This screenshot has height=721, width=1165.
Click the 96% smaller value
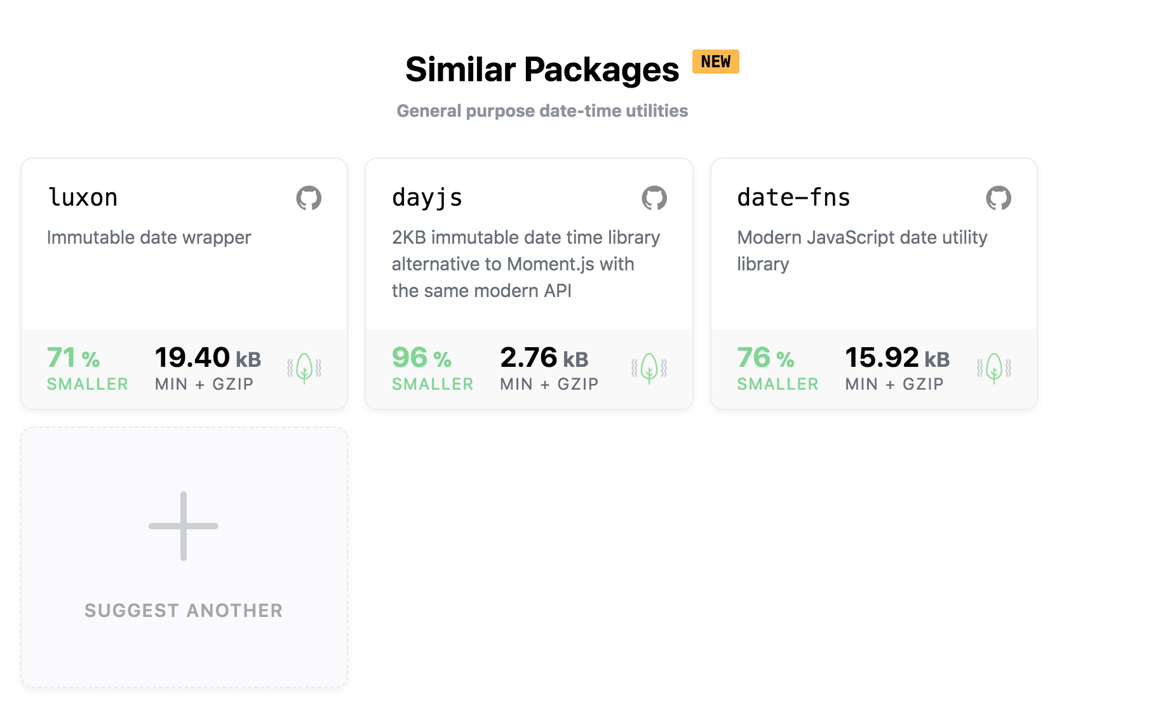click(x=422, y=358)
